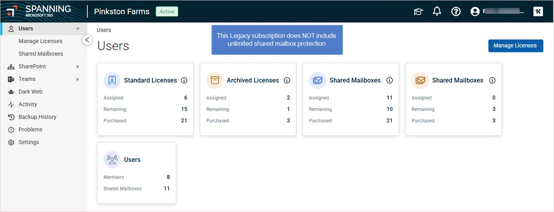554x212 pixels.
Task: Expand the Teams submenu arrow
Action: coord(78,79)
